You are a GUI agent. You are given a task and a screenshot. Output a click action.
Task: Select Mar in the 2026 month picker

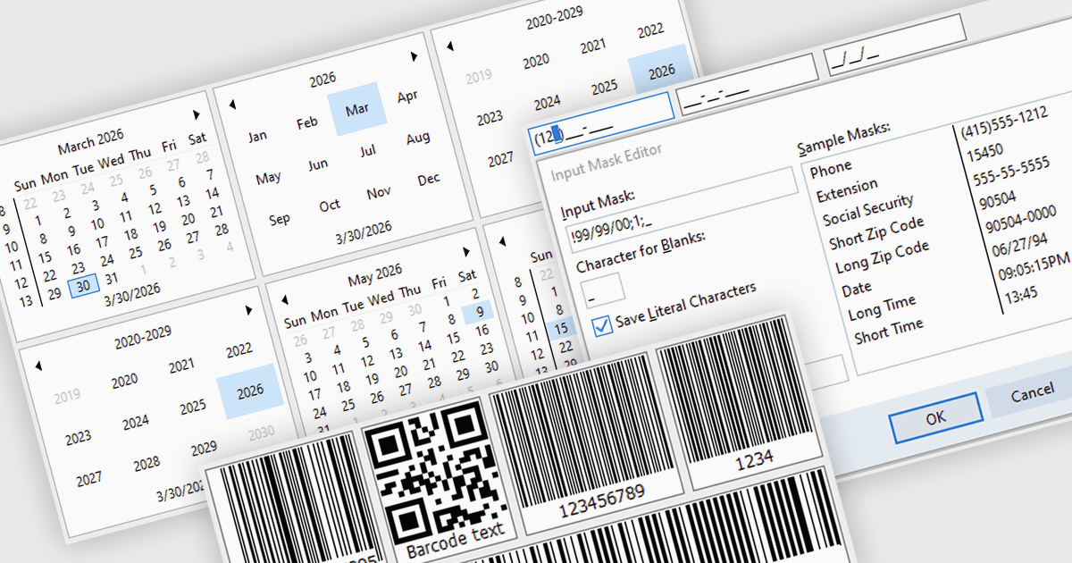pos(356,109)
